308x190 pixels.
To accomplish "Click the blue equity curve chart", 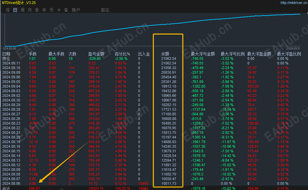I will pos(152,30).
